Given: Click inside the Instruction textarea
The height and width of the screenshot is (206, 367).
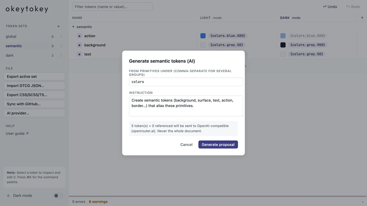Looking at the screenshot, I should click(186, 106).
